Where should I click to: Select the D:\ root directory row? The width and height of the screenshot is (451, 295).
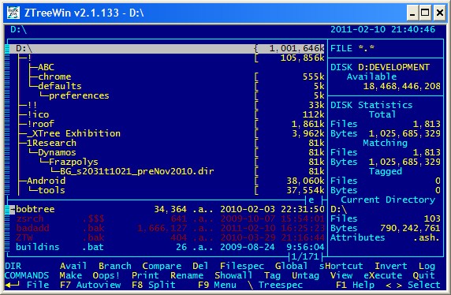pyautogui.click(x=167, y=48)
